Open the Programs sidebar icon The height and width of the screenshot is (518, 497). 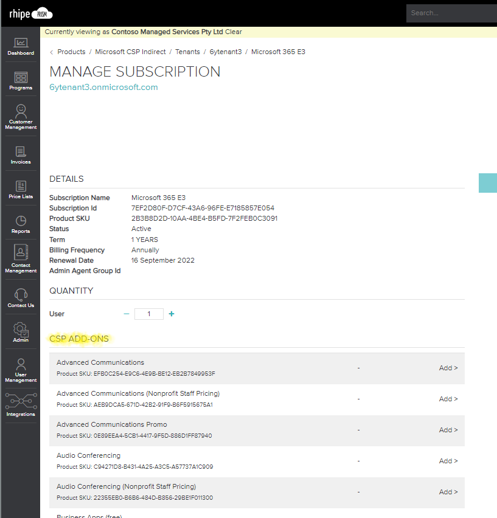pos(21,81)
